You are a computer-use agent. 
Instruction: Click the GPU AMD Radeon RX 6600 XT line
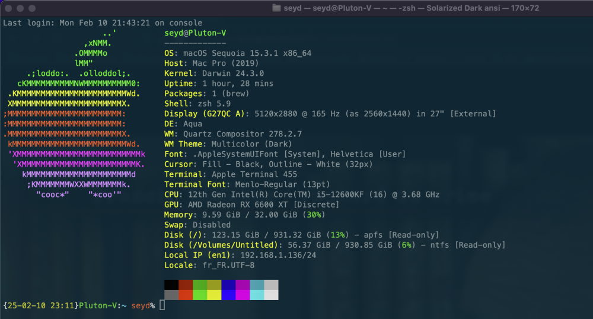[x=252, y=205]
